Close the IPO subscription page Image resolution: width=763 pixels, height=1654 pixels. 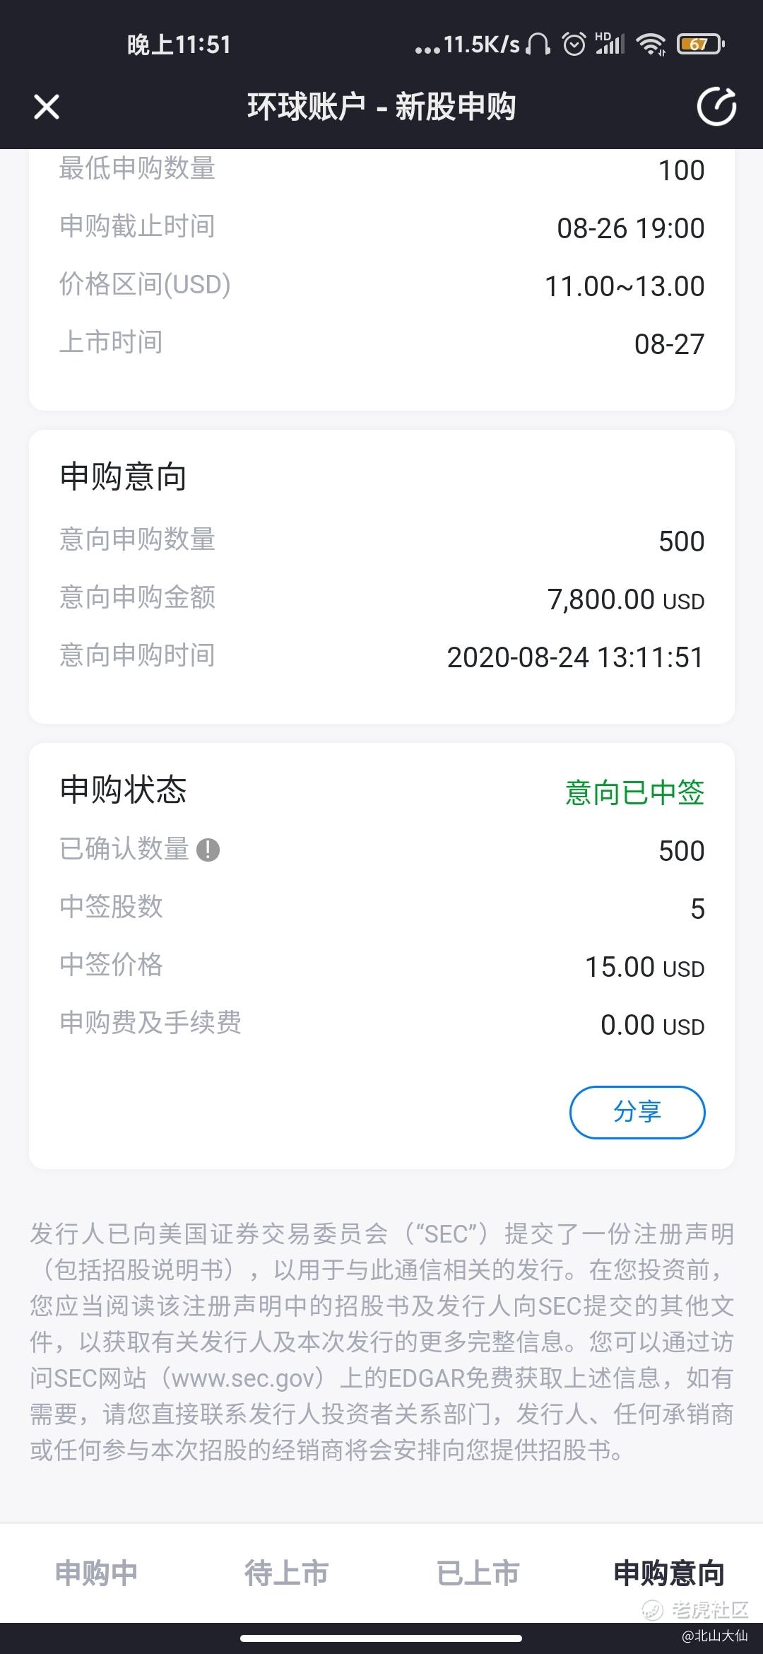point(47,107)
